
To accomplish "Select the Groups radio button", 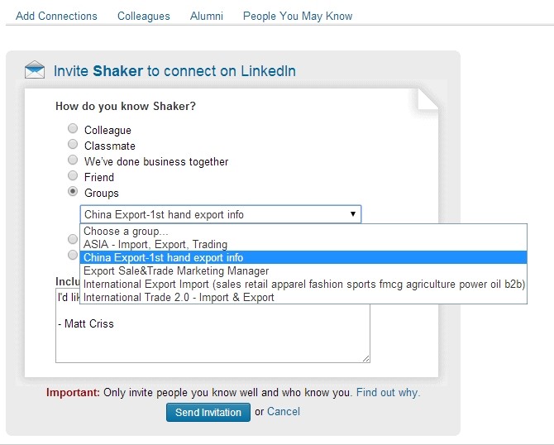I will (x=73, y=192).
